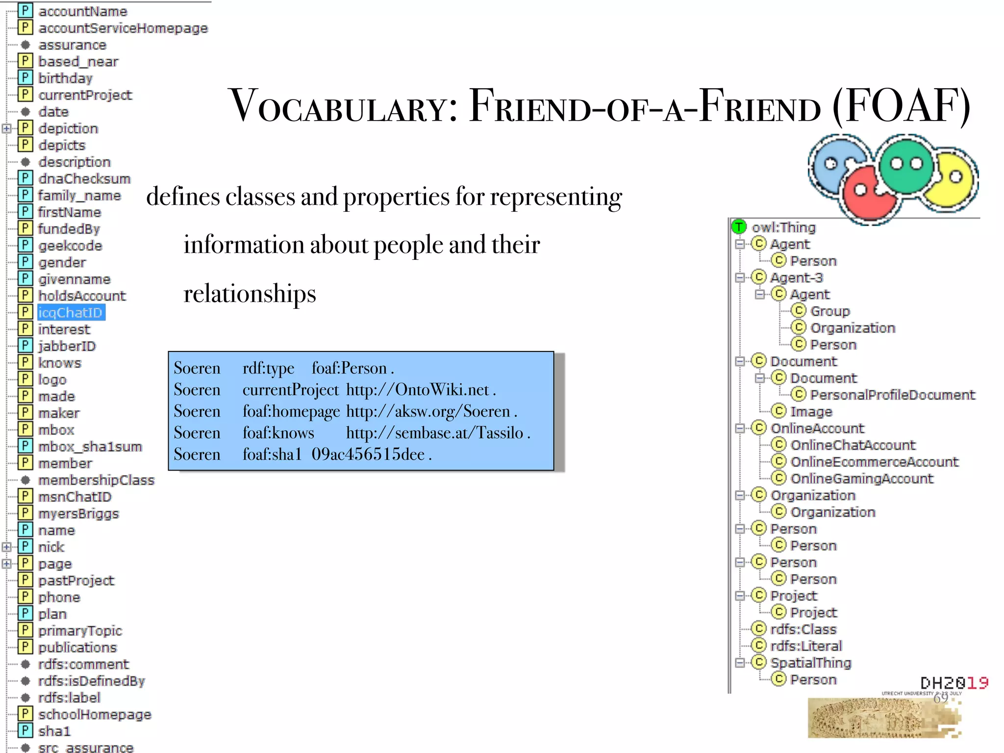Click the P icon next to myersBriggs

tap(25, 513)
